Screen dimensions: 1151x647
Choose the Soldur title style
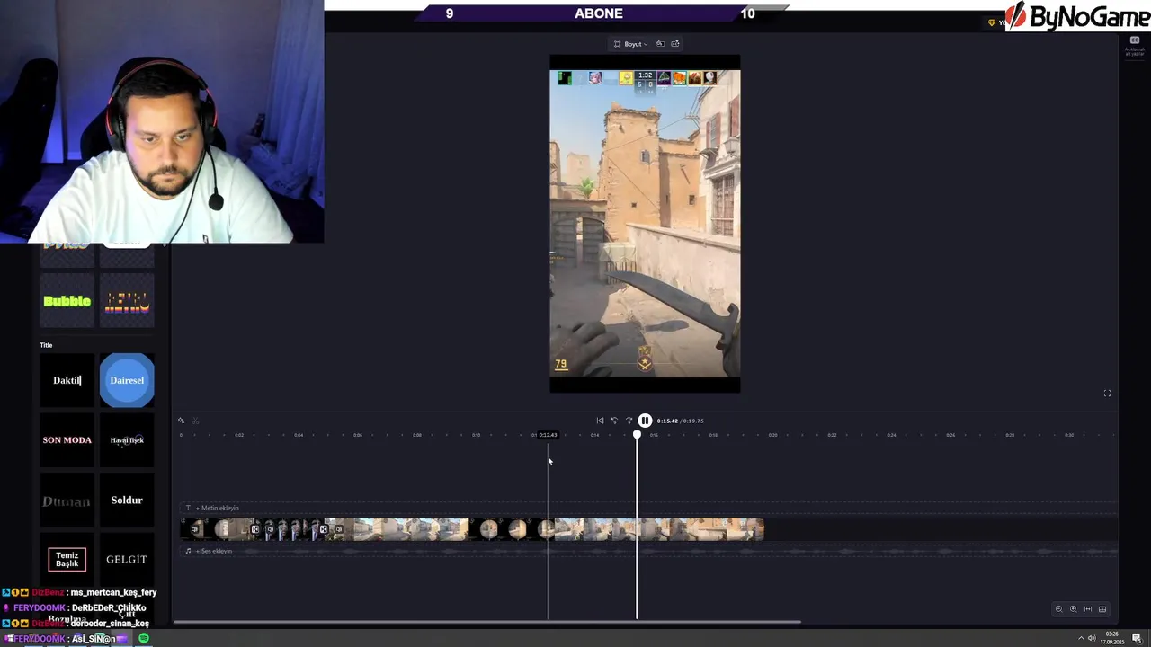(x=127, y=501)
